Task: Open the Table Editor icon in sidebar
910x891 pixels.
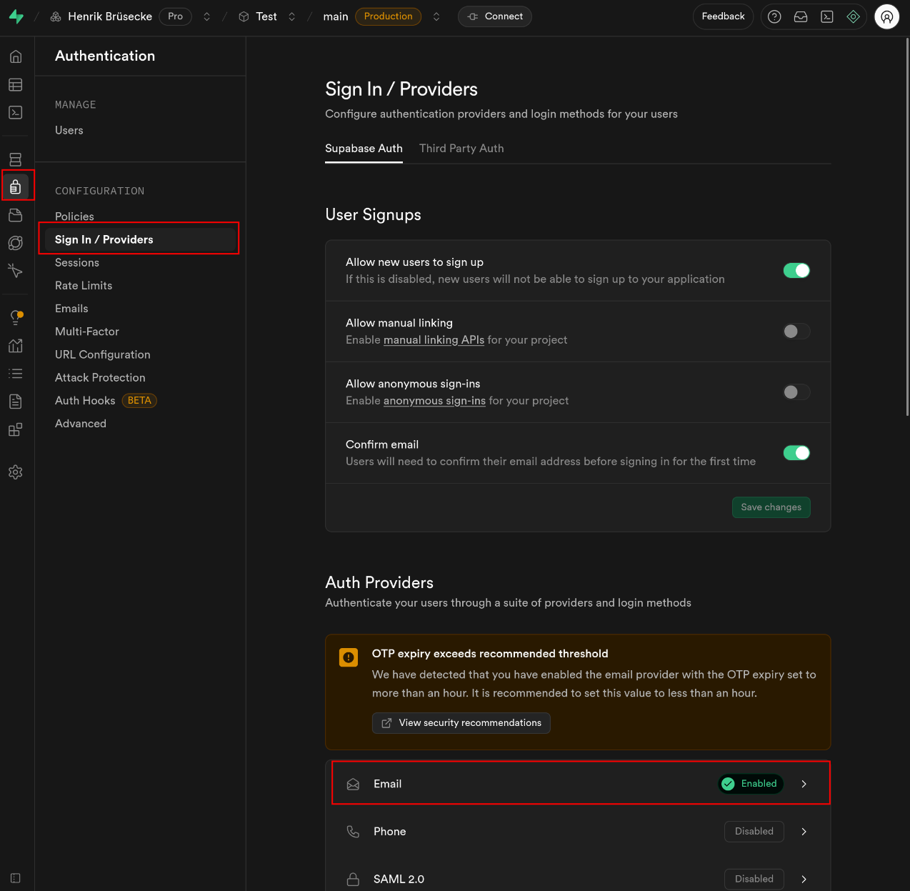Action: click(16, 85)
